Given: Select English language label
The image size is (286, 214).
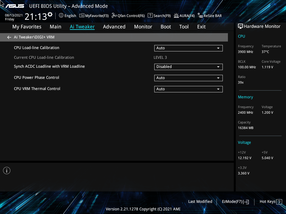Looking at the screenshot, I should click(70, 16).
